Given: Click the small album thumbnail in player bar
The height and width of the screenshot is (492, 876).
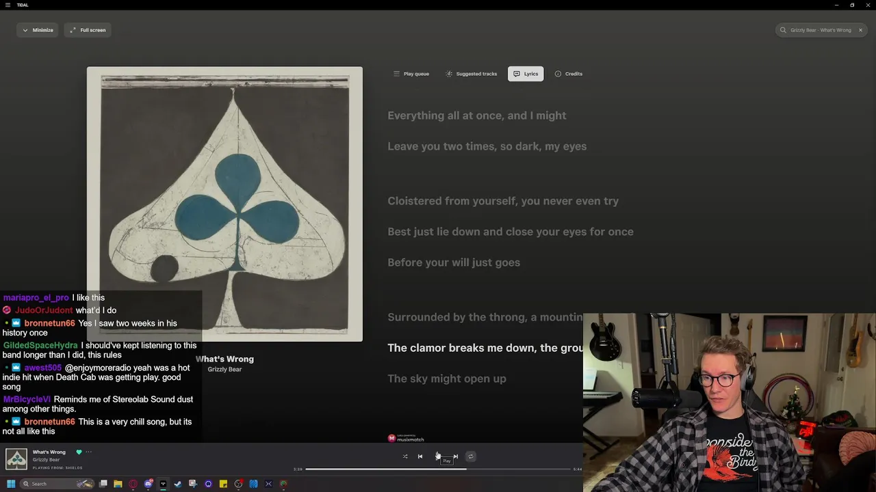Looking at the screenshot, I should pyautogui.click(x=16, y=459).
